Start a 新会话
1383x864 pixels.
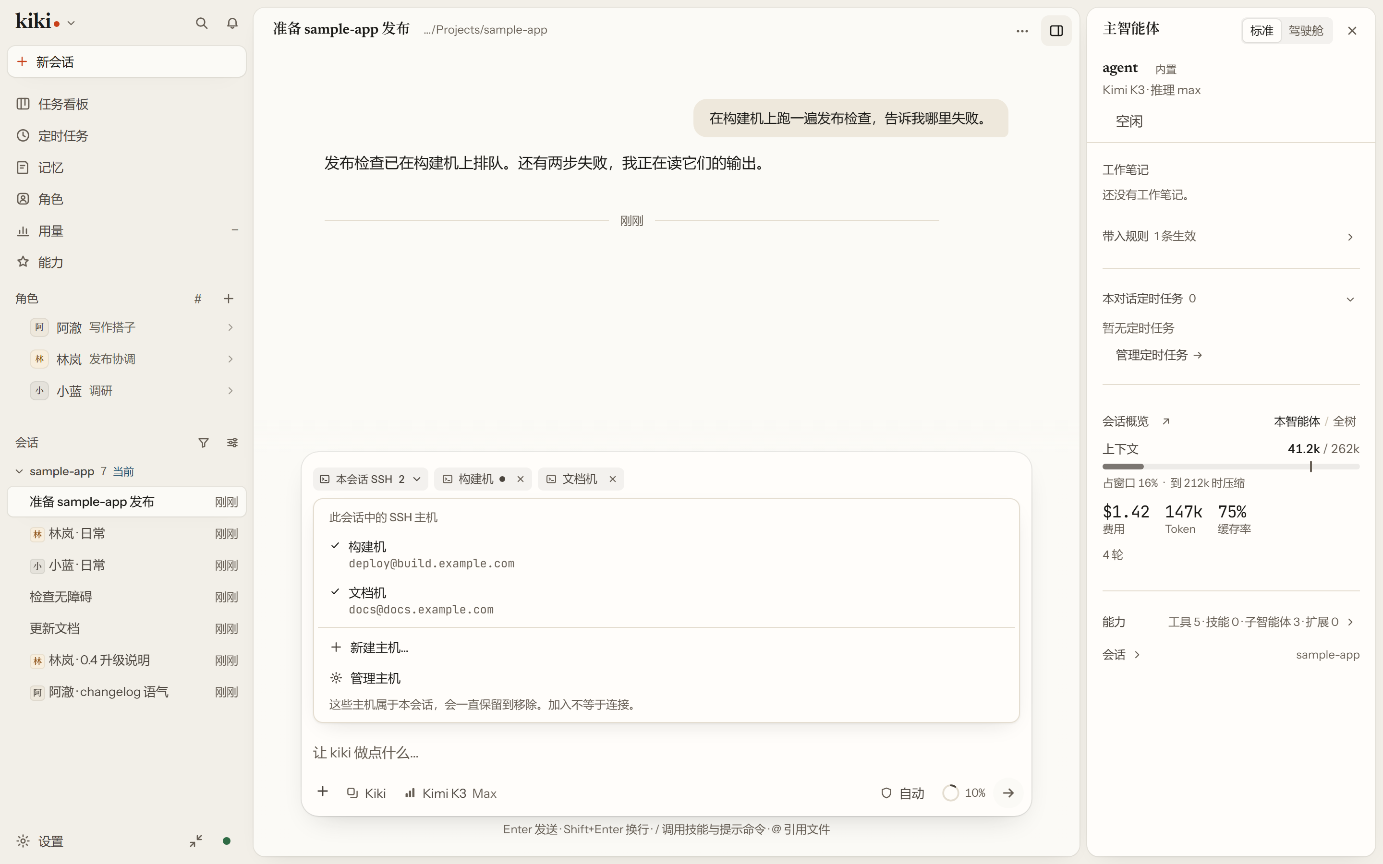pyautogui.click(x=127, y=62)
